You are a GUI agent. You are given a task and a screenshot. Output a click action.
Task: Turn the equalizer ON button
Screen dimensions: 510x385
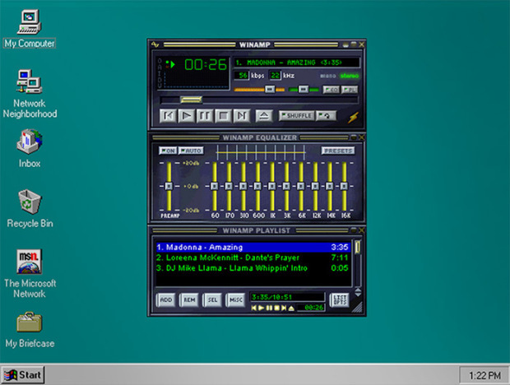pos(168,151)
